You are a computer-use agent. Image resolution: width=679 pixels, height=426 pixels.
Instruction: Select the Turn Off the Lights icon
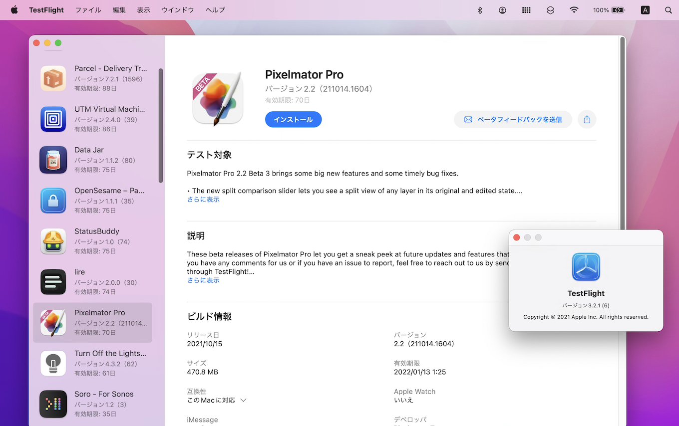tap(53, 363)
